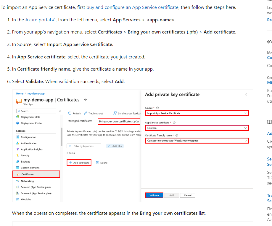
Task: Open the App Service certificate dropdown
Action: (x=197, y=128)
